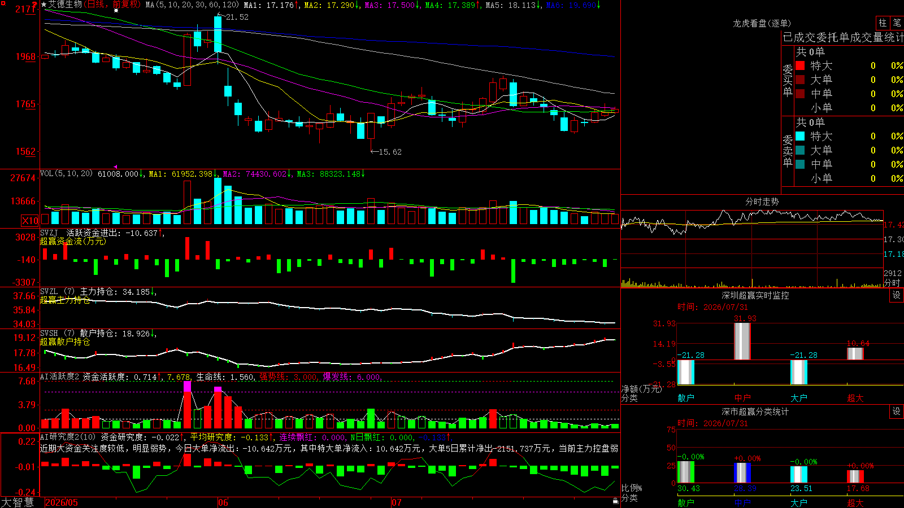The width and height of the screenshot is (904, 508).
Task: Click the star icon before 艾德生物
Action: click(x=44, y=5)
